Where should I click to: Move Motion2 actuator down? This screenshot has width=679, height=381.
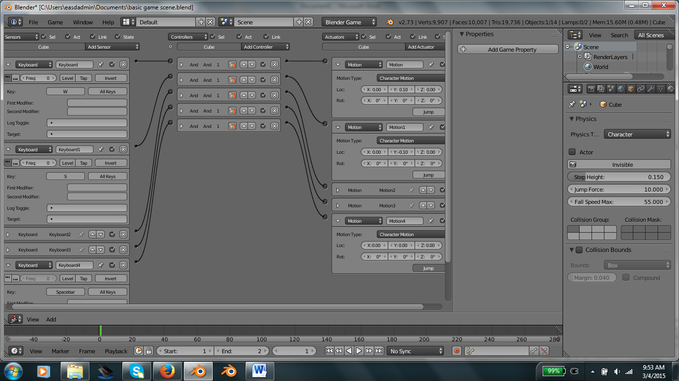pyautogui.click(x=431, y=190)
